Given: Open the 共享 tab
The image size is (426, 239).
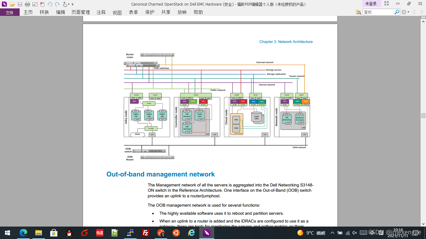Looking at the screenshot, I should point(166,12).
